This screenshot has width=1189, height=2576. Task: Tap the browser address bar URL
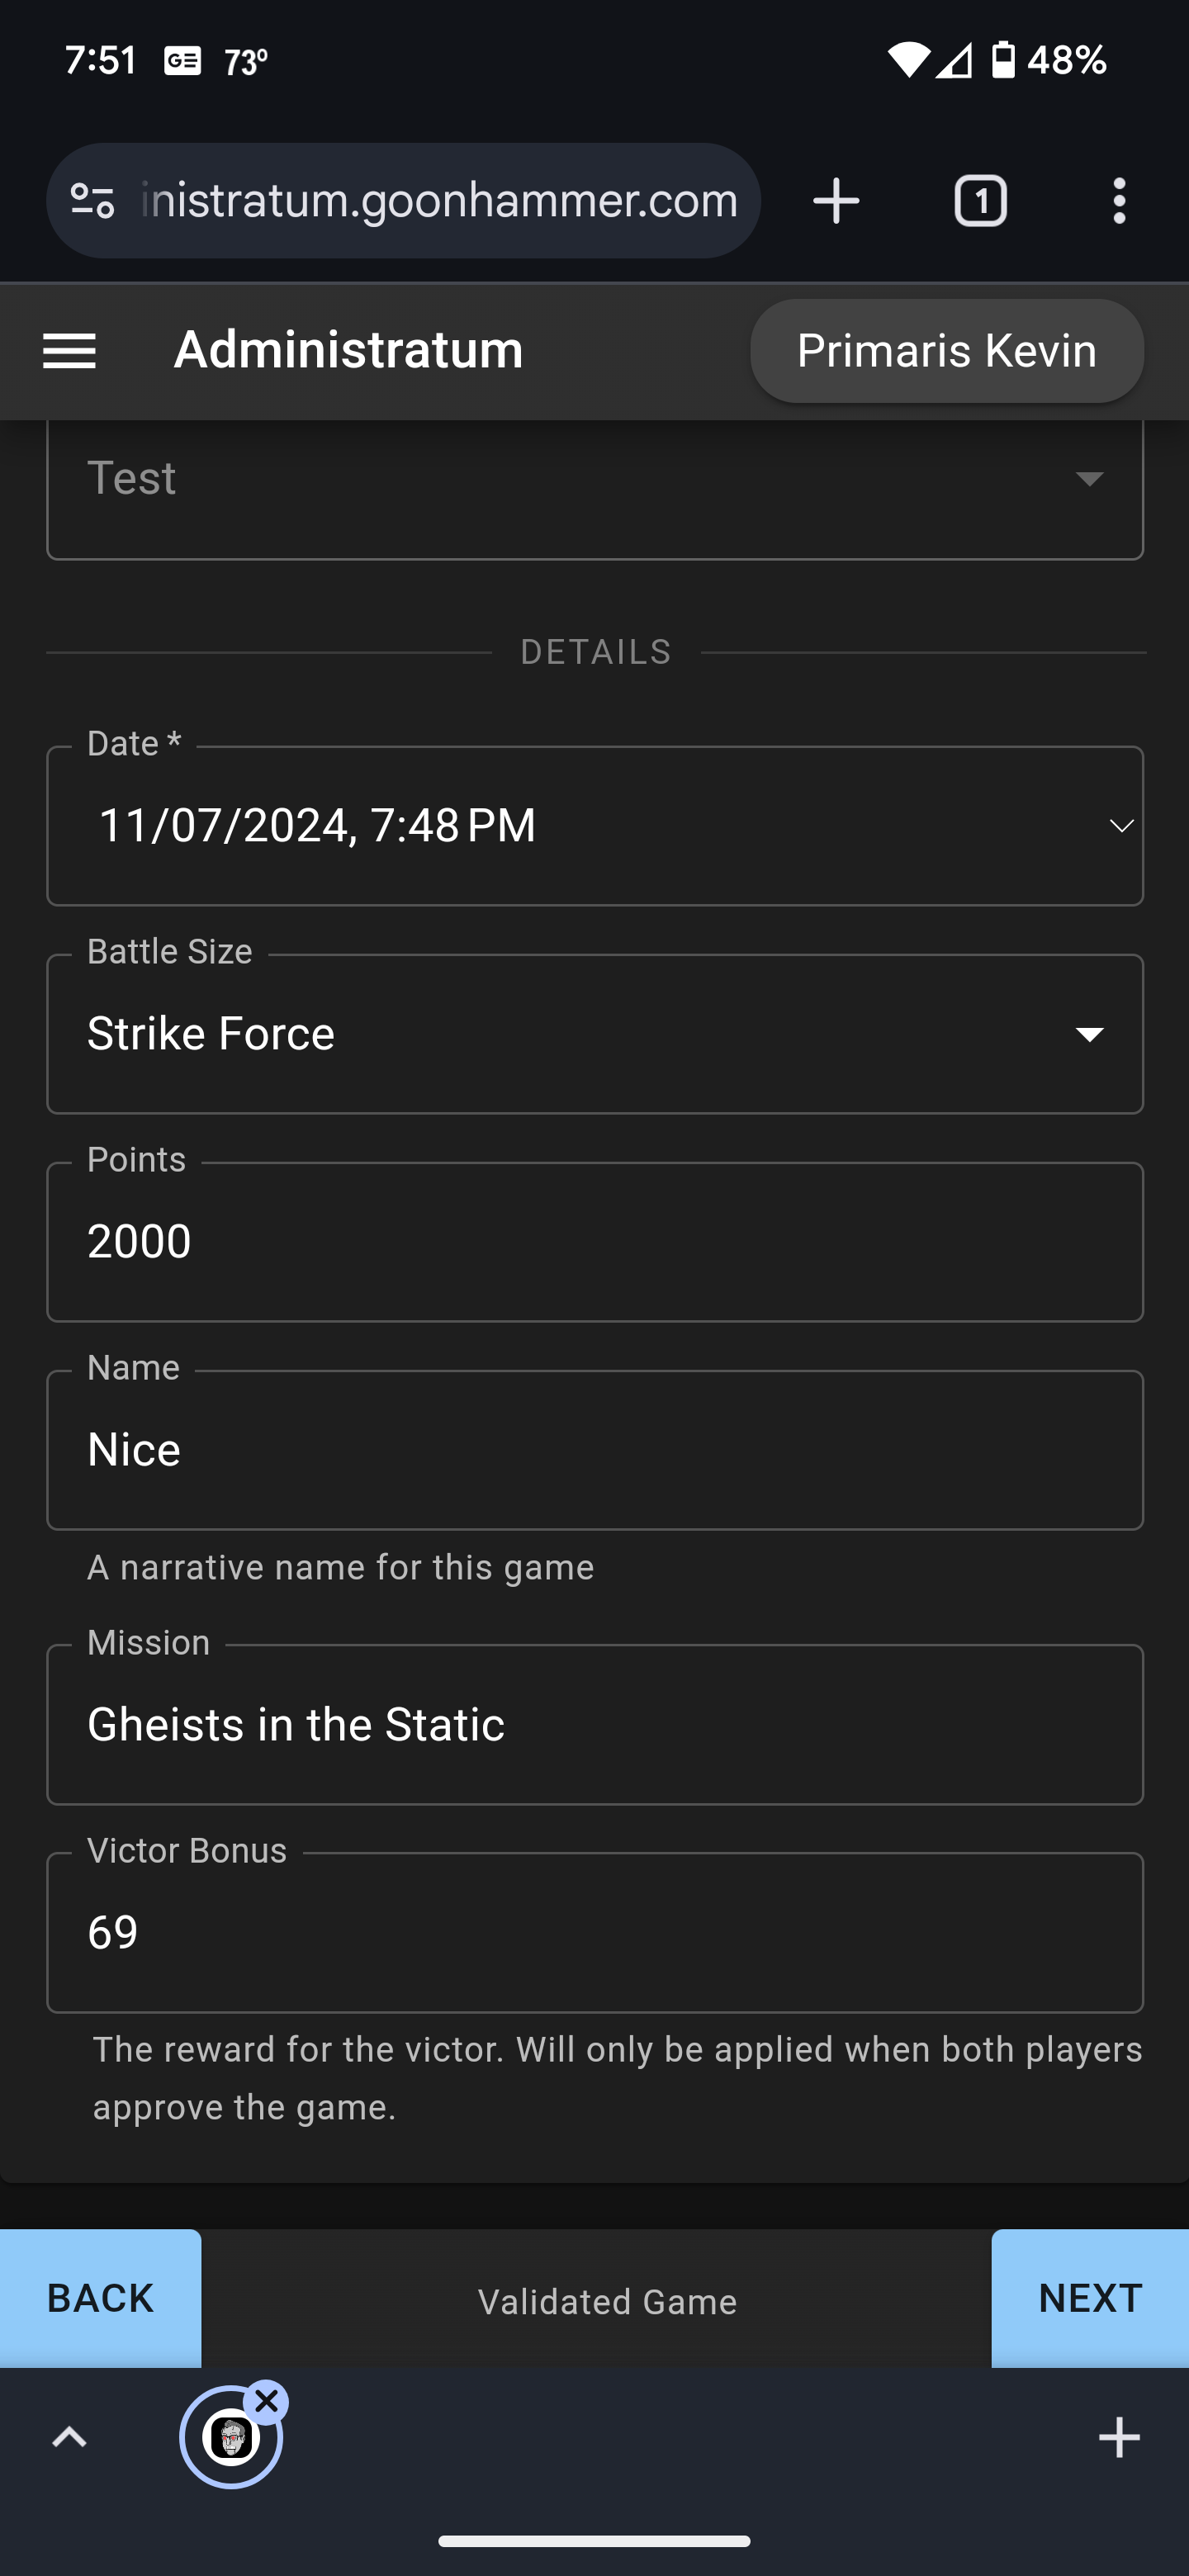[440, 201]
